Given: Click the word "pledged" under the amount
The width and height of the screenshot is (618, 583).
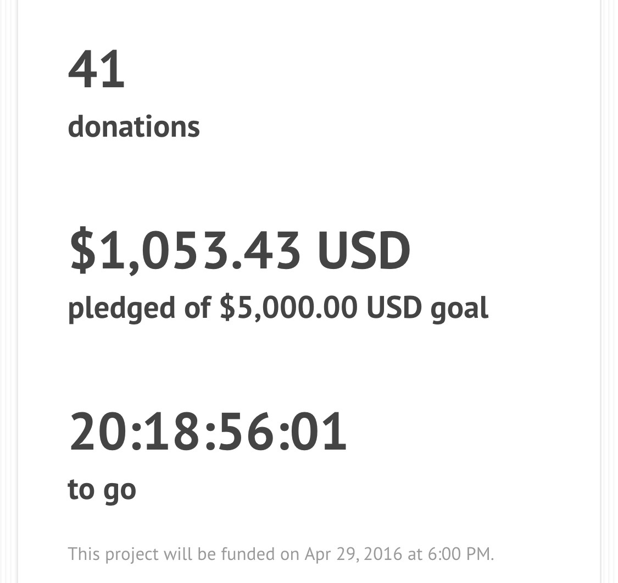Looking at the screenshot, I should coord(121,308).
